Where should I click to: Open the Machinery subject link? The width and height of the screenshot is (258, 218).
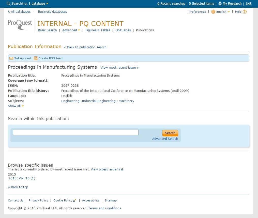(x=126, y=101)
